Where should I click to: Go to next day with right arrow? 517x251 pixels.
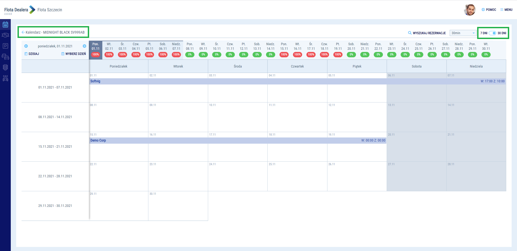coord(84,46)
